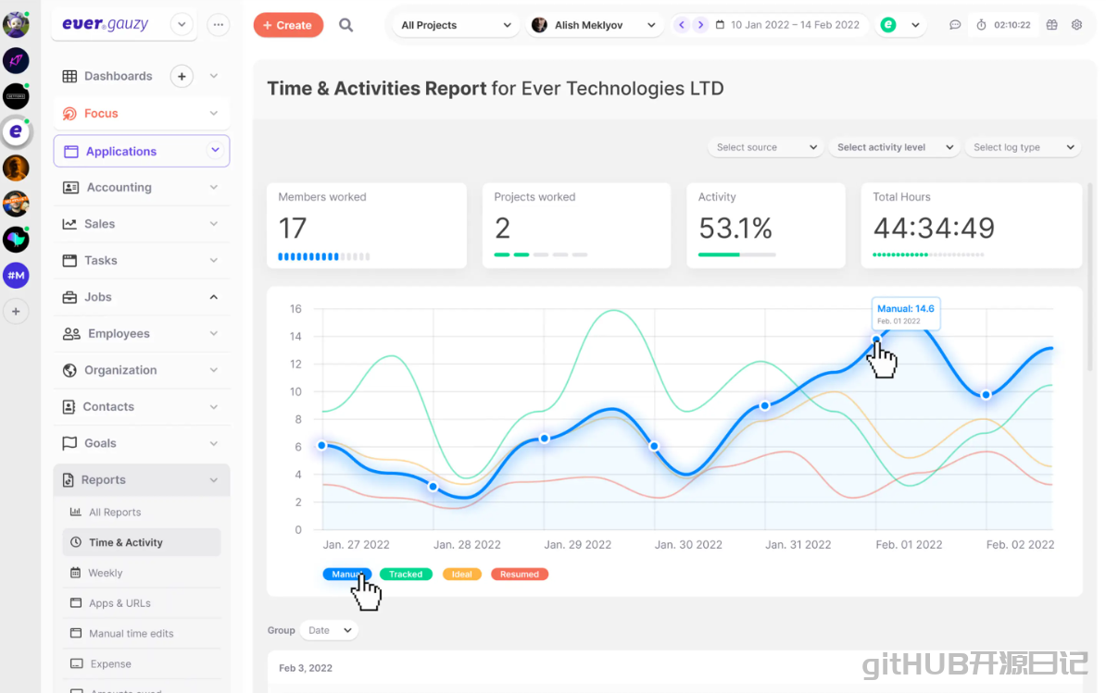Collapse the Jobs menu chevron
The height and width of the screenshot is (693, 1106).
[214, 297]
